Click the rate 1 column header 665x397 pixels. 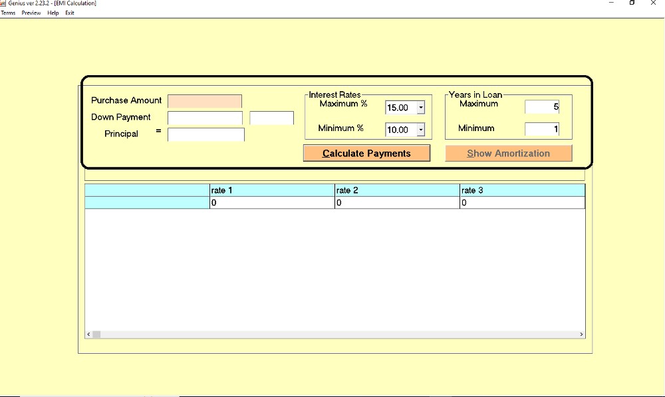[271, 191]
